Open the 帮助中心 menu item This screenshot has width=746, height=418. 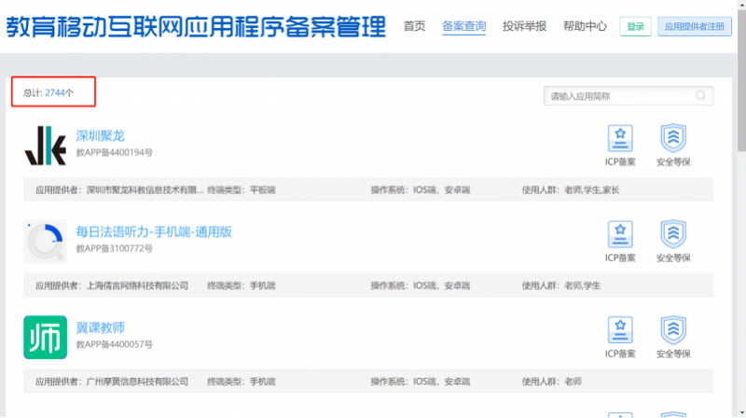tap(585, 26)
